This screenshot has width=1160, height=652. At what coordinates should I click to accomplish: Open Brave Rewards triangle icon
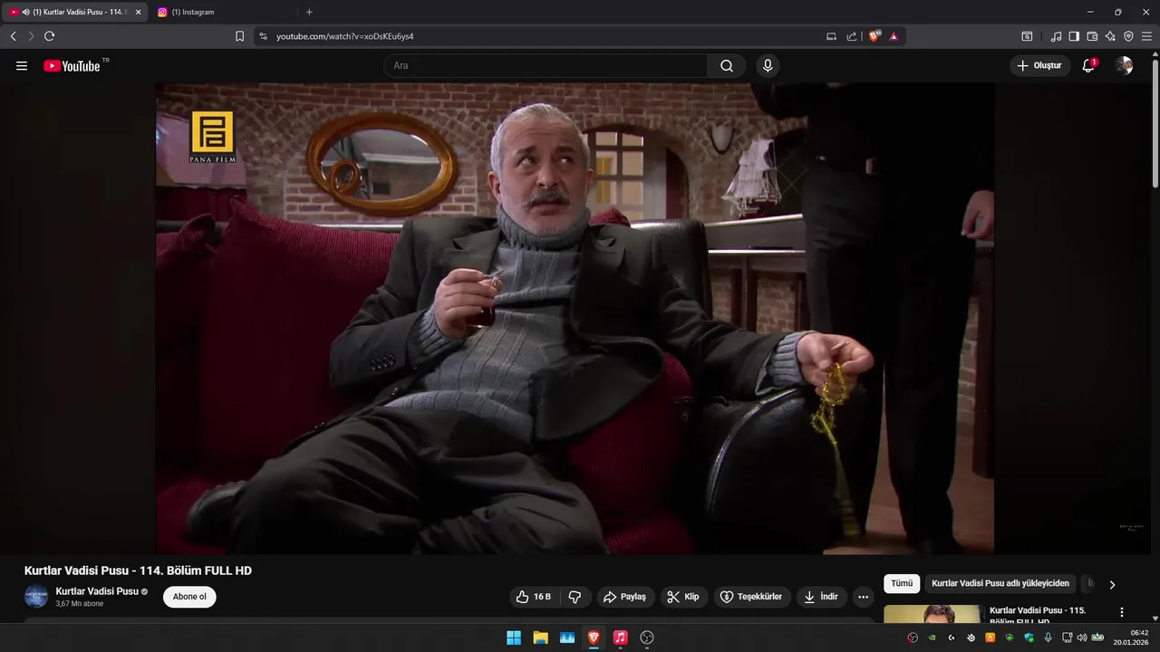click(894, 36)
